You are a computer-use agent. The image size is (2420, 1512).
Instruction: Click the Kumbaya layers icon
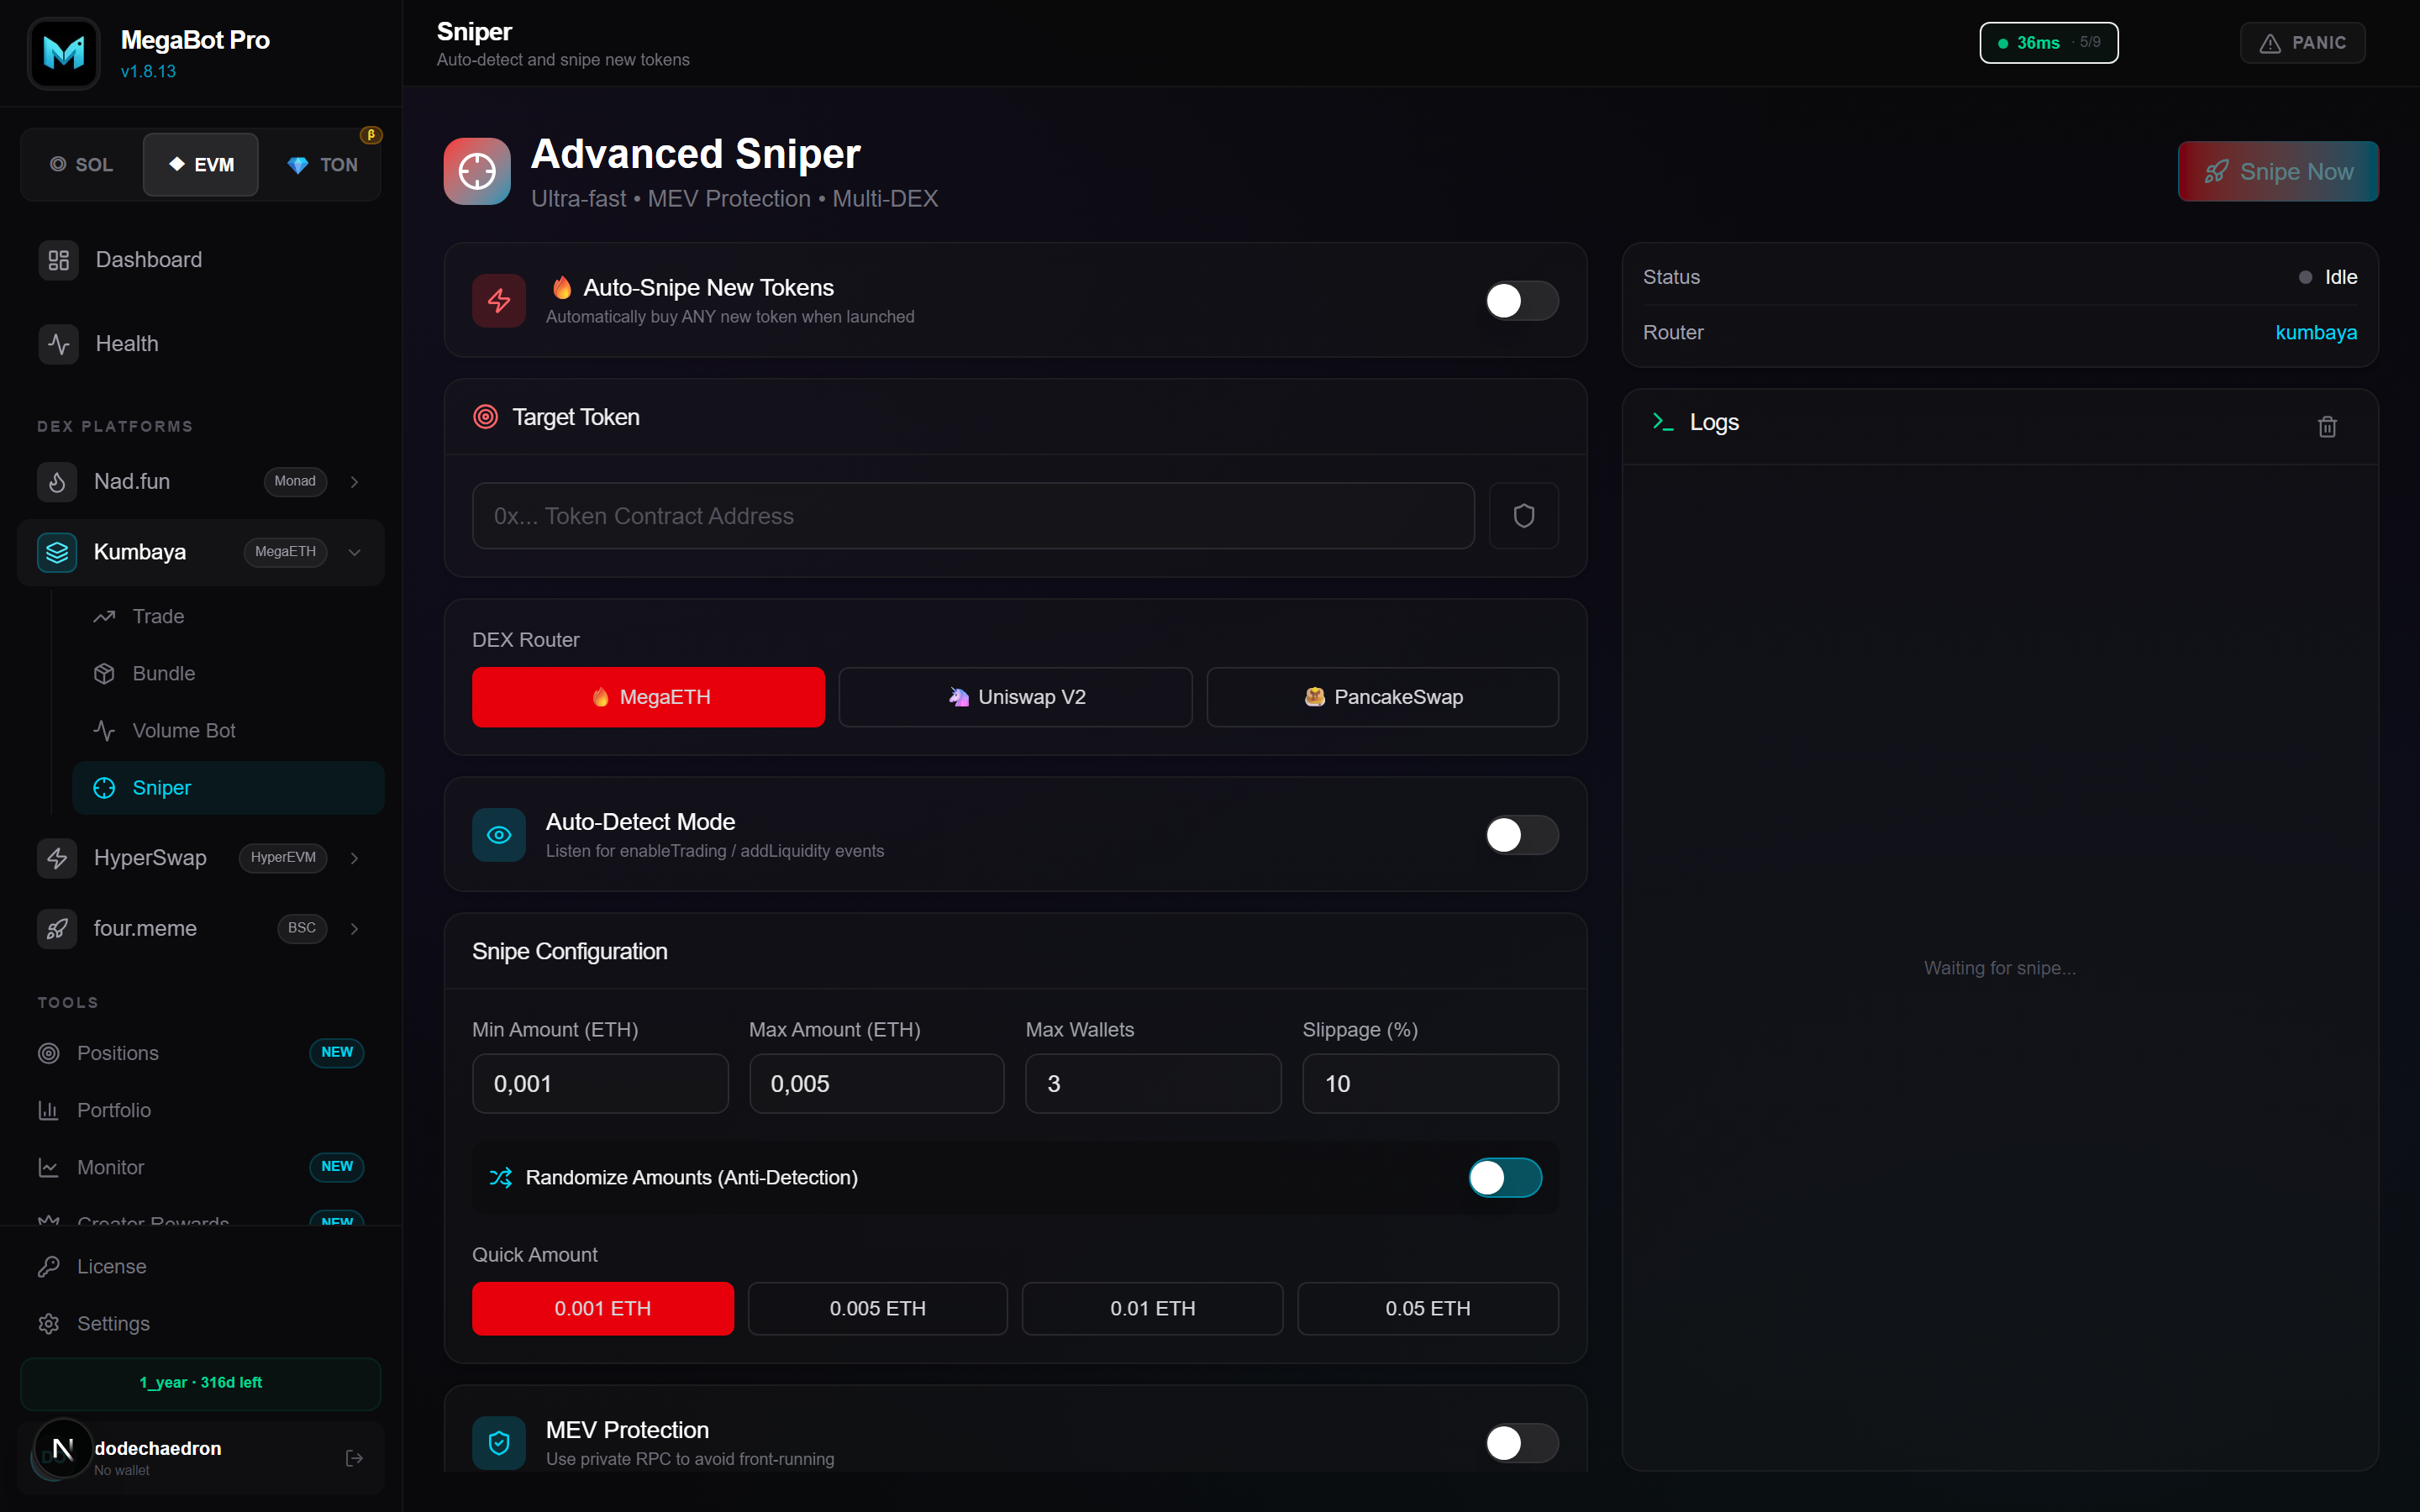coord(57,552)
